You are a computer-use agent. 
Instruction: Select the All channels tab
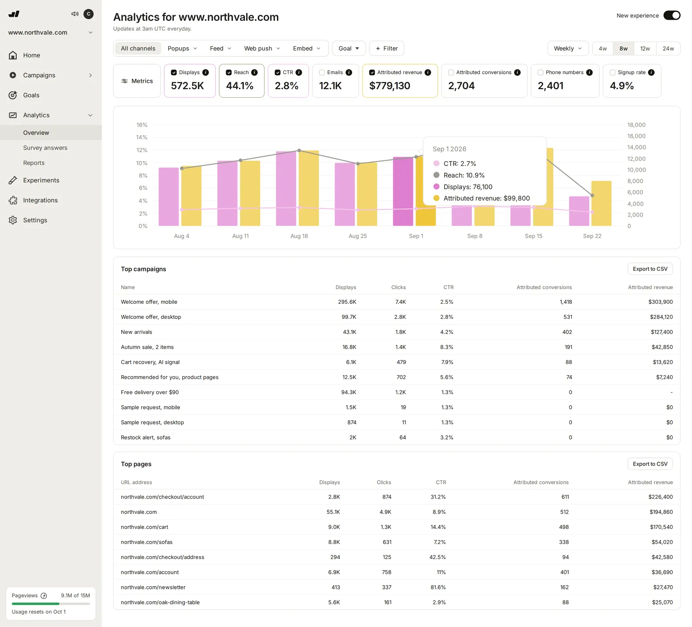138,48
